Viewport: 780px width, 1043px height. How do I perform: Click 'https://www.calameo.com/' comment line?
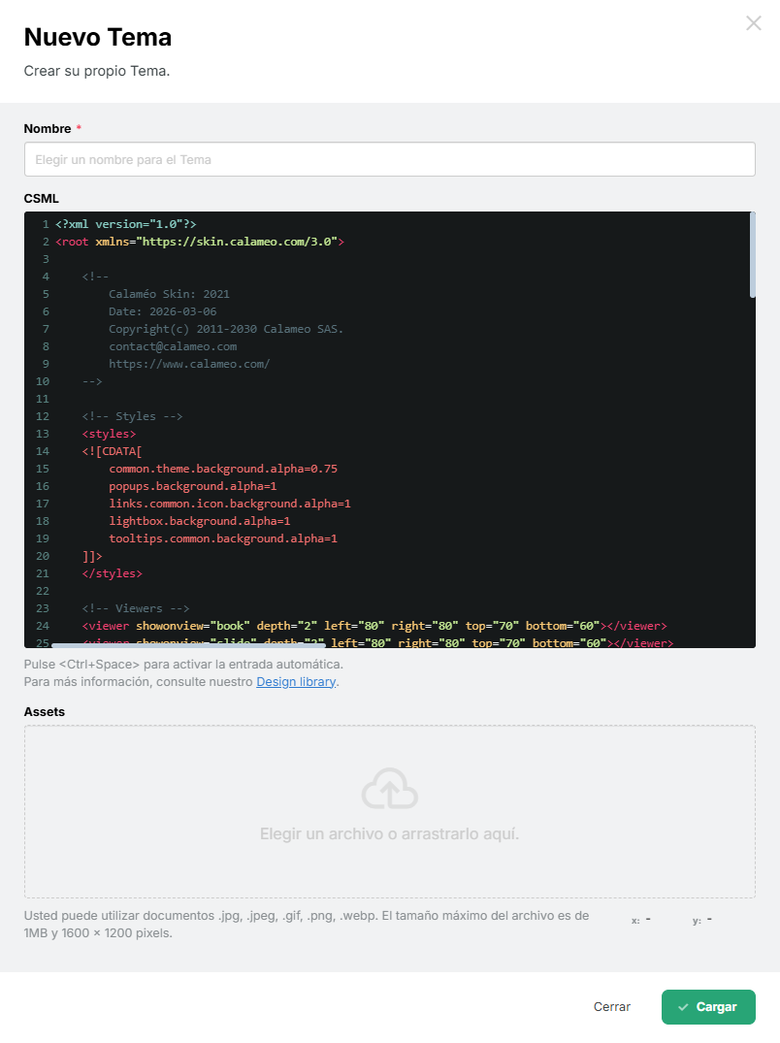coord(189,364)
